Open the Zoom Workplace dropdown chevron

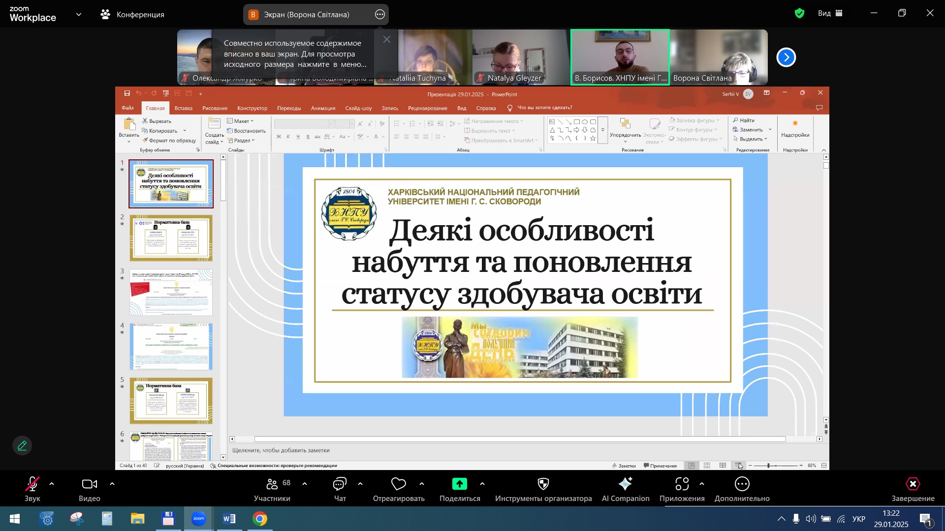click(79, 15)
